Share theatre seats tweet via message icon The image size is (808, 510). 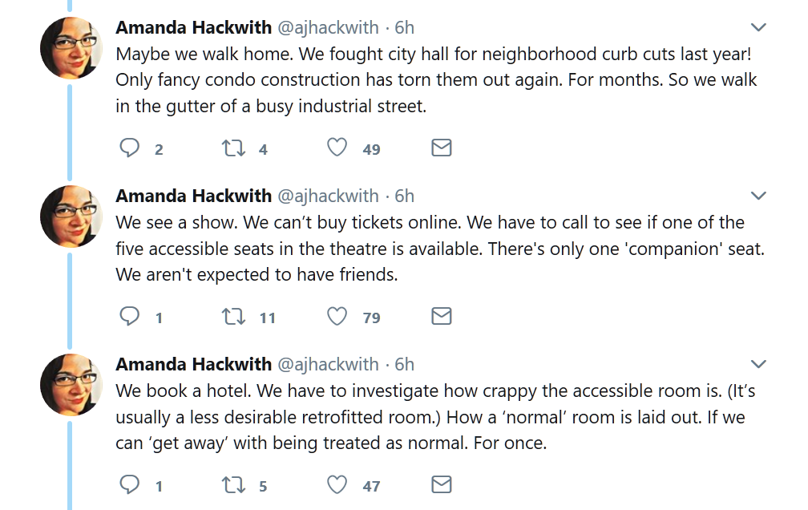pyautogui.click(x=442, y=317)
